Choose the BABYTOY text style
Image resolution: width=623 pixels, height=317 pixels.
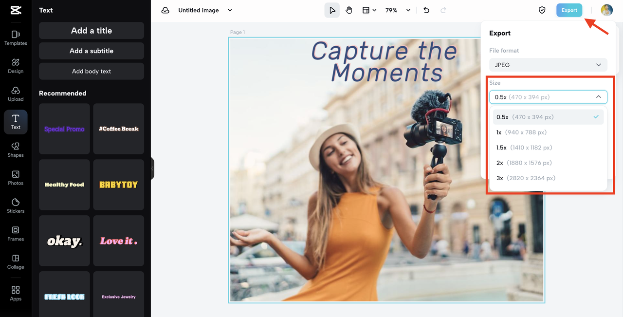point(119,185)
